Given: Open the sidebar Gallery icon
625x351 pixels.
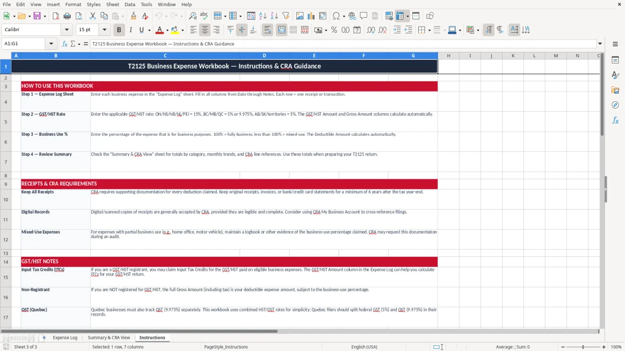Looking at the screenshot, I should click(615, 90).
